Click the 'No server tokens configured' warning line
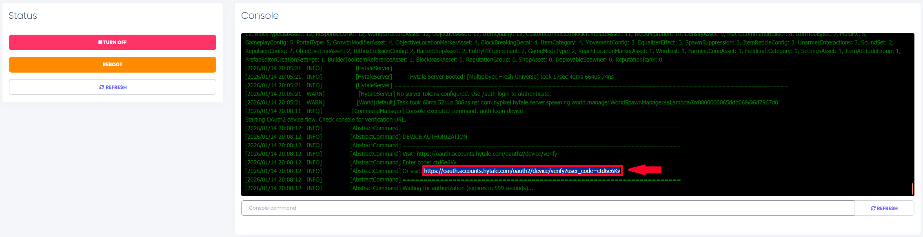Image resolution: width=923 pixels, height=237 pixels. point(398,94)
